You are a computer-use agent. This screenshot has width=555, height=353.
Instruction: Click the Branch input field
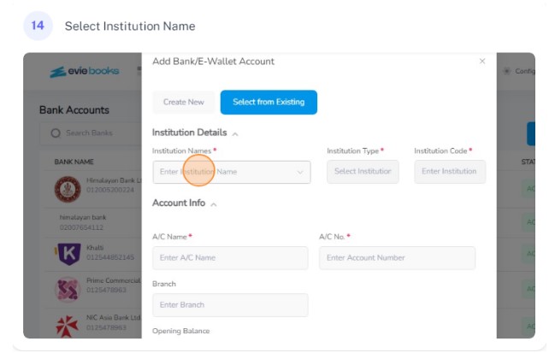point(230,305)
